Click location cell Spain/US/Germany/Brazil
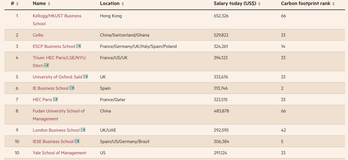Screen dimensions: 348x160 [x=124, y=141]
